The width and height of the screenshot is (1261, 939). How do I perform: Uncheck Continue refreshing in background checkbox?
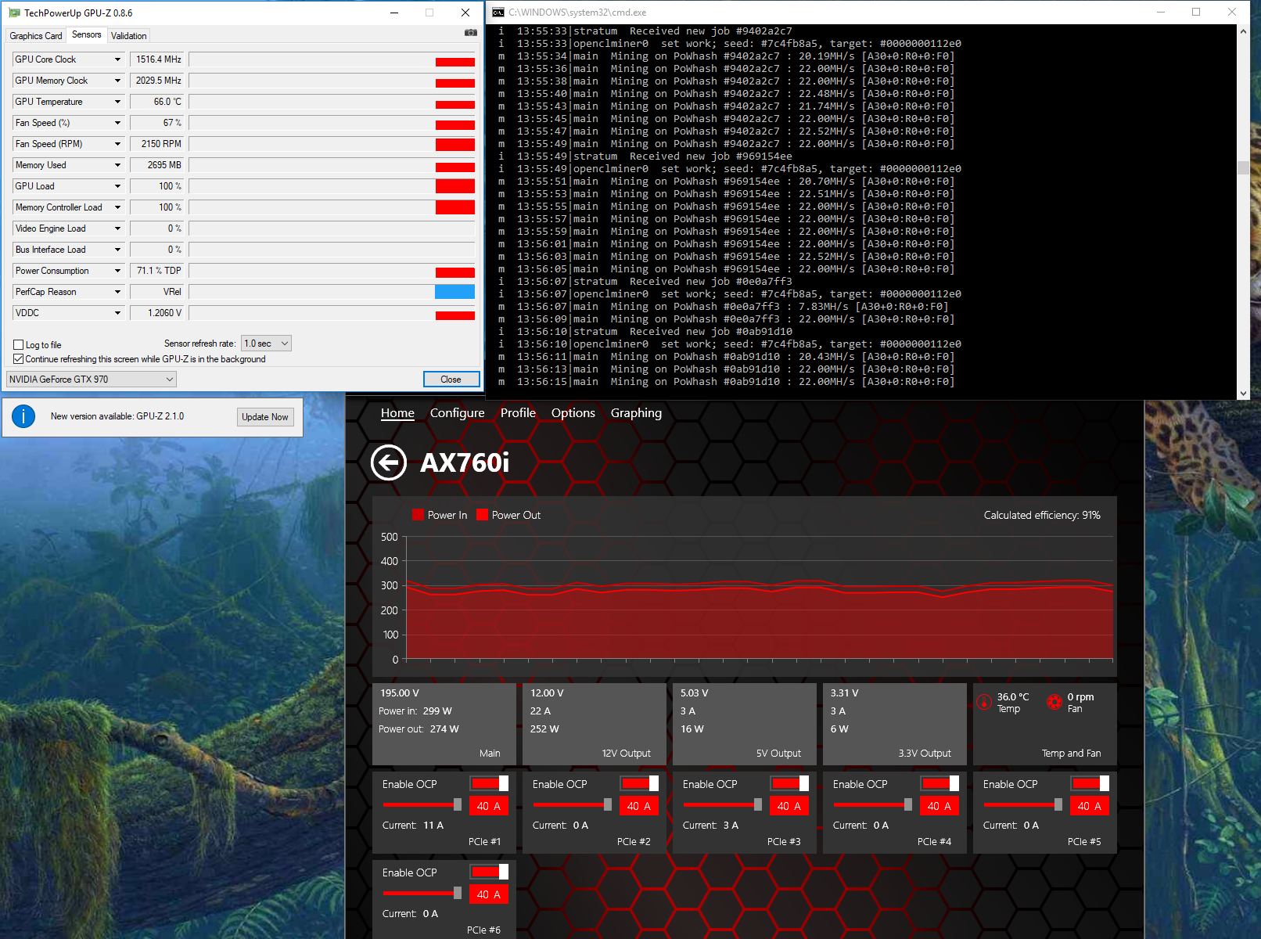[19, 359]
